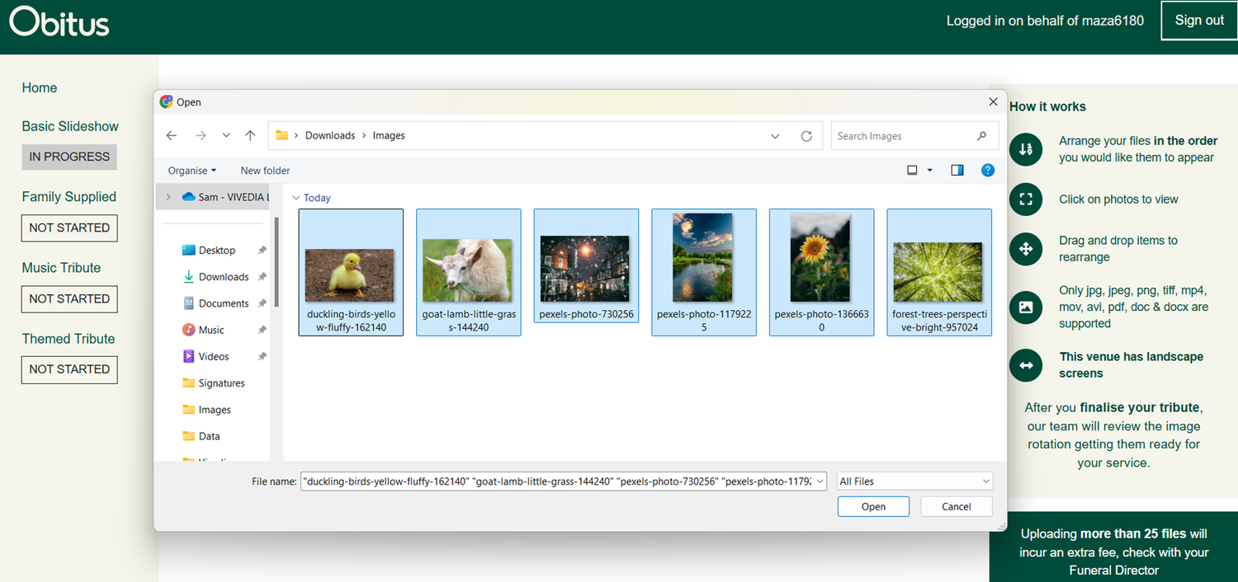Click the click-photos-to-view expand icon
This screenshot has height=582, width=1238.
1026,199
